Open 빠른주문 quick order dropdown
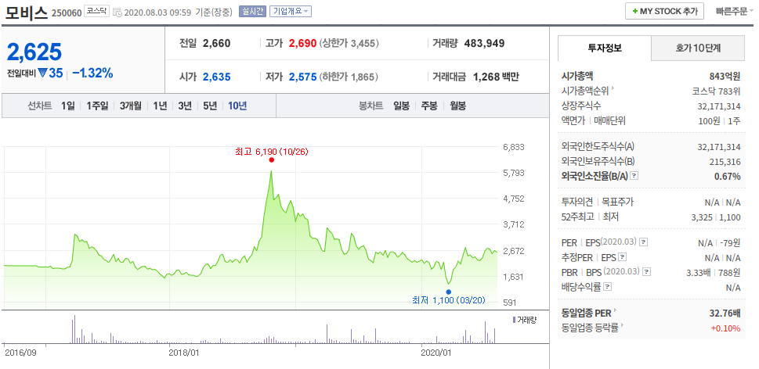The height and width of the screenshot is (369, 759). (735, 12)
